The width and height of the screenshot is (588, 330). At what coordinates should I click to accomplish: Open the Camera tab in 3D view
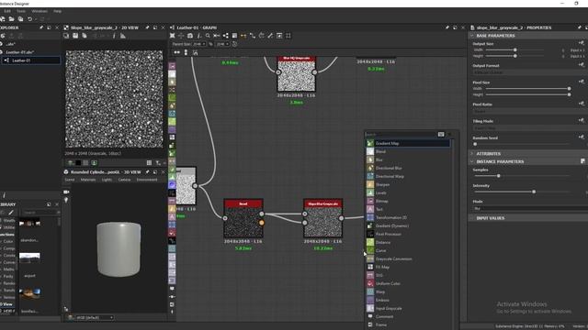(x=124, y=180)
